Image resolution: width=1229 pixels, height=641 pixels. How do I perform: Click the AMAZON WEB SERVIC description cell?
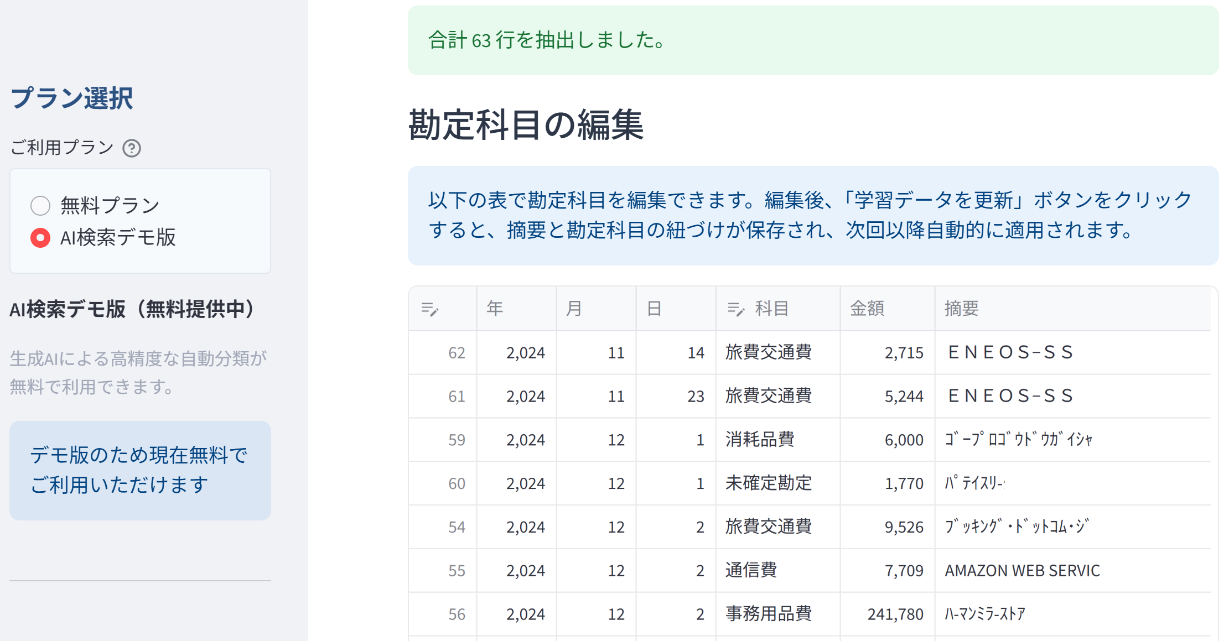(1022, 570)
